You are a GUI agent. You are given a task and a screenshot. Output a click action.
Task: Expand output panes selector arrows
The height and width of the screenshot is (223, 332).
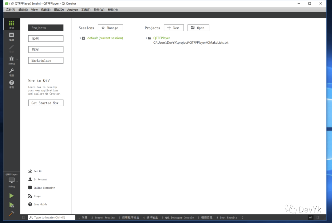click(243, 217)
